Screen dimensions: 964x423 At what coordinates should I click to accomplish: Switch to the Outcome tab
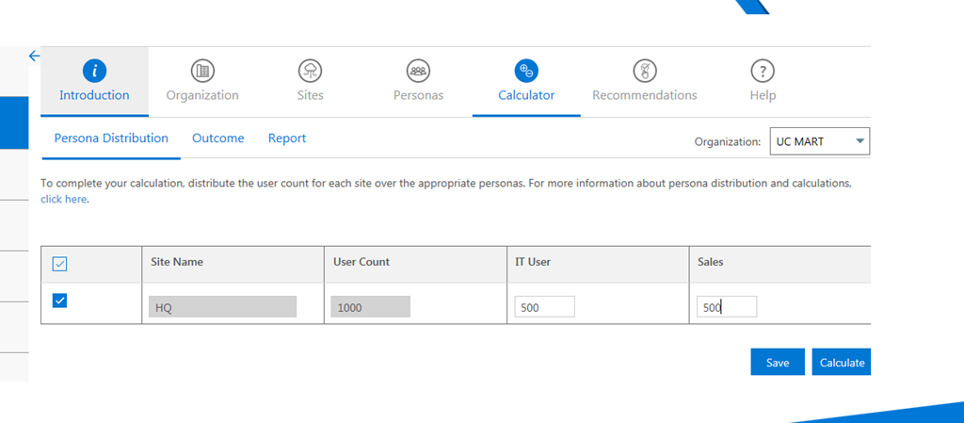point(217,138)
